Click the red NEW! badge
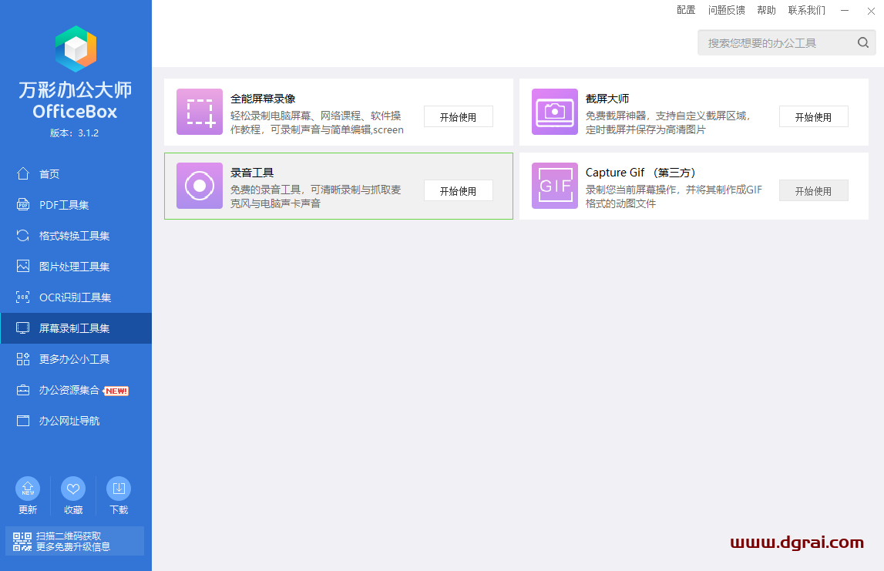The image size is (884, 571). [x=116, y=391]
